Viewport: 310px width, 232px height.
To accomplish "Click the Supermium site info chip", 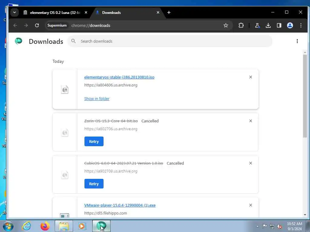I will pos(57,25).
